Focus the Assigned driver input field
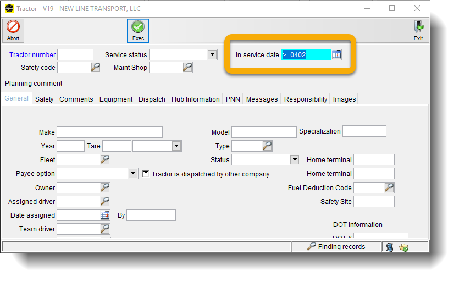 point(79,201)
